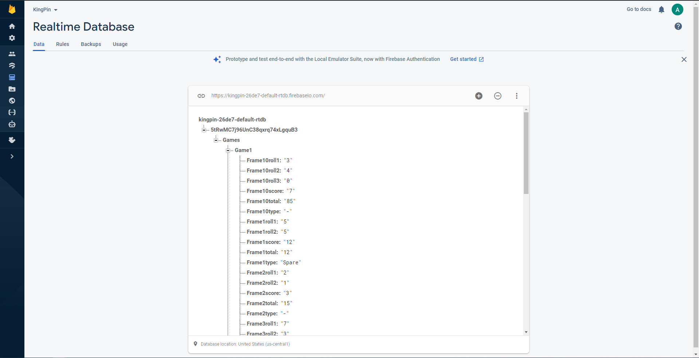Collapse the Game1 node
Screen dimensions: 699x358
coord(228,150)
